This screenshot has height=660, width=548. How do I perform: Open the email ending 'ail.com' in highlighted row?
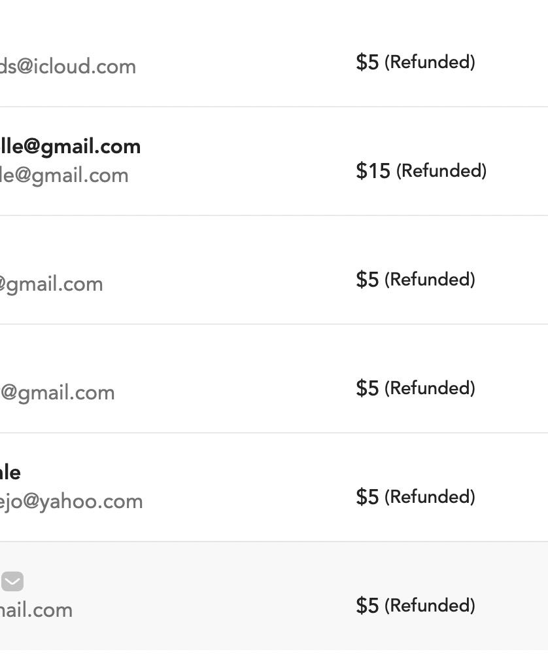coord(36,610)
